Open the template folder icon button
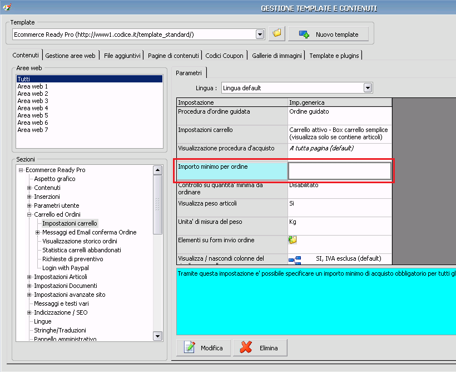Screen dimensions: 456x372 (276, 34)
